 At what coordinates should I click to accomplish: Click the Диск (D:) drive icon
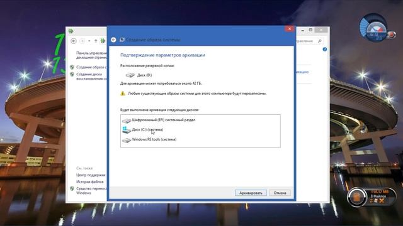[x=130, y=75]
